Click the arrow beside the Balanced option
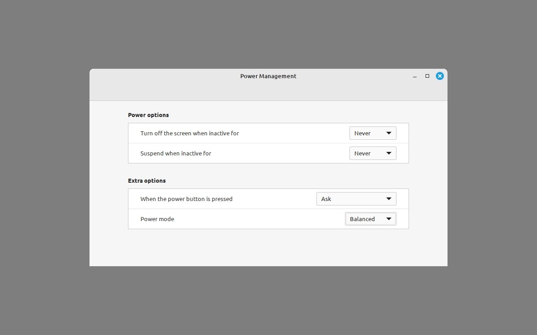 tap(388, 219)
